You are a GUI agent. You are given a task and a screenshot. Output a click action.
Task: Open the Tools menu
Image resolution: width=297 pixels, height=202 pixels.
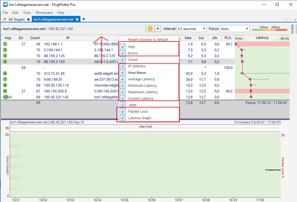coord(27,13)
